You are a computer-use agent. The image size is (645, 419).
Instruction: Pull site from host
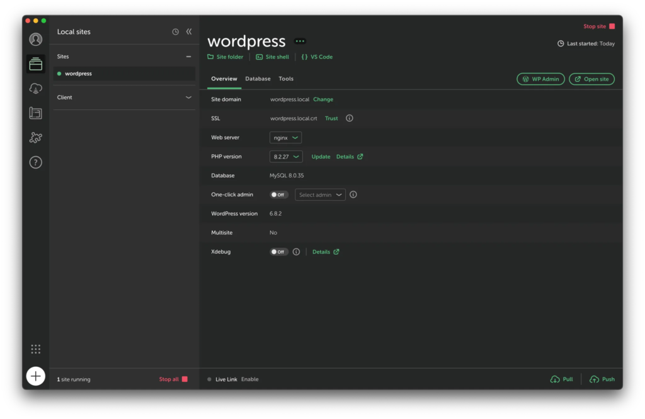561,379
